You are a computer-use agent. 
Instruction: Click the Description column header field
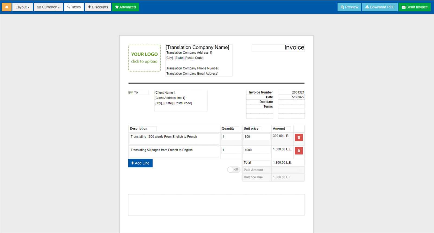click(x=143, y=129)
